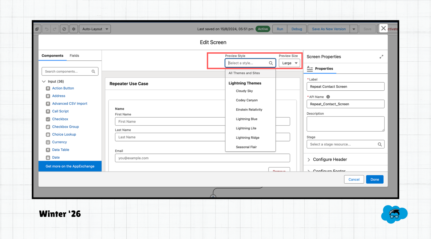The height and width of the screenshot is (239, 431).
Task: Click the Choice Lookup component link
Action: 64,135
